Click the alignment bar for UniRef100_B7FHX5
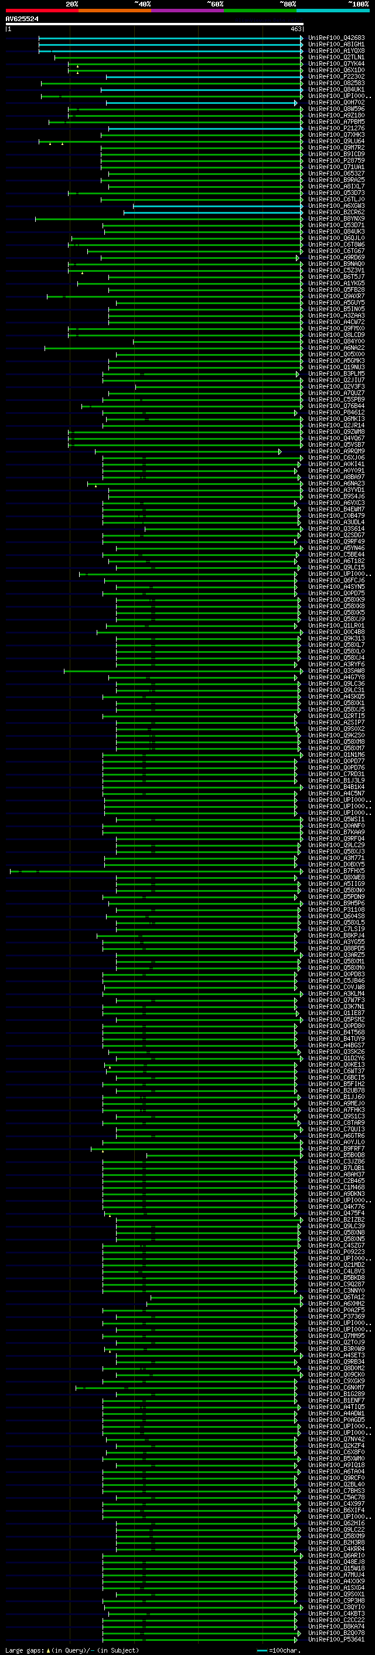This screenshot has width=375, height=1655. 156,871
